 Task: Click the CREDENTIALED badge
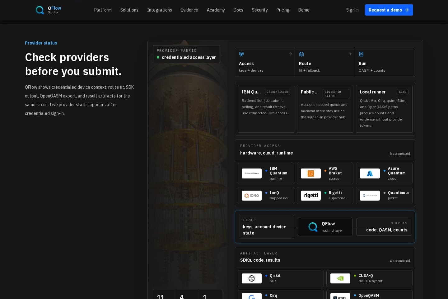[x=278, y=92]
